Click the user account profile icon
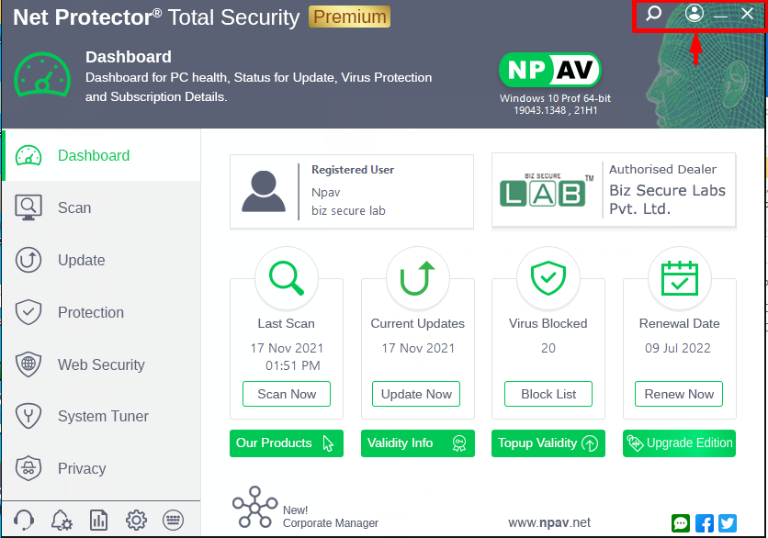The width and height of the screenshot is (768, 538). [x=695, y=14]
